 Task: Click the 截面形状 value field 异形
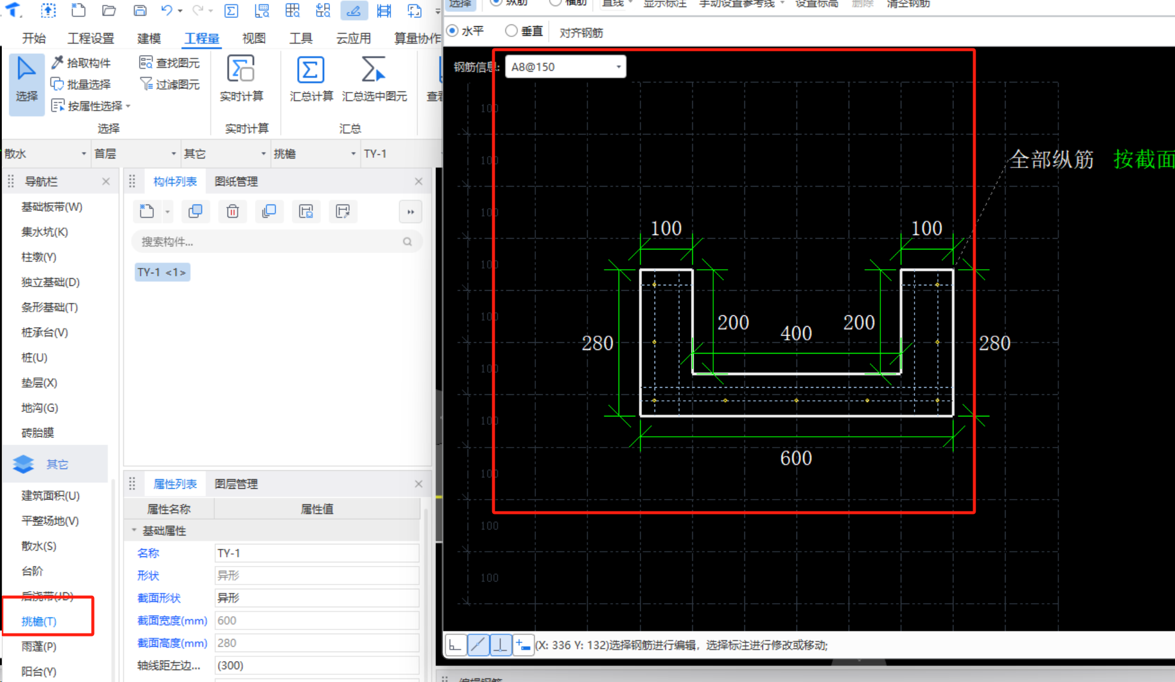pyautogui.click(x=317, y=598)
